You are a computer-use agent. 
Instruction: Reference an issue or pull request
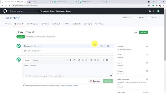[x=107, y=60]
